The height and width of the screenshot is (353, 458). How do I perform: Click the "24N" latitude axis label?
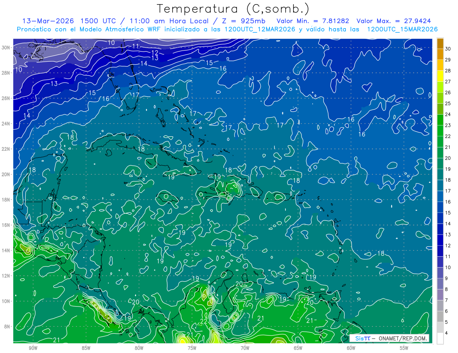(x=5, y=123)
